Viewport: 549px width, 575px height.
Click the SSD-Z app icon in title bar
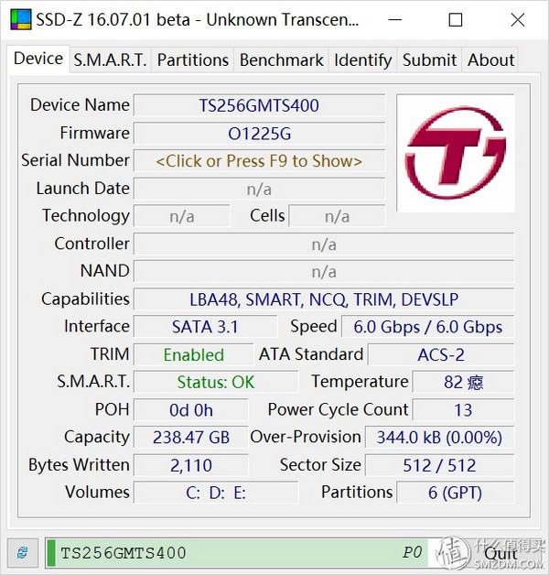(18, 19)
